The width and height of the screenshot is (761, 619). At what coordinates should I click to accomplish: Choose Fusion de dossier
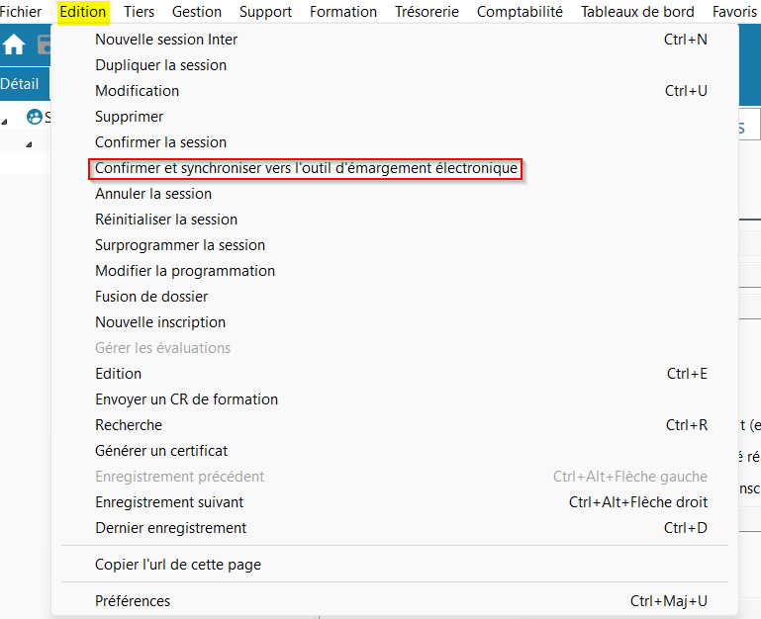point(151,297)
